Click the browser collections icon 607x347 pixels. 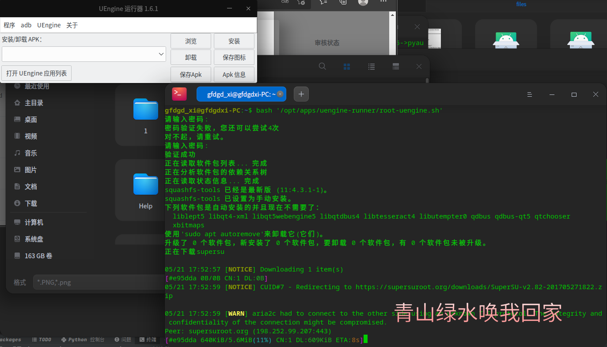coord(343,2)
